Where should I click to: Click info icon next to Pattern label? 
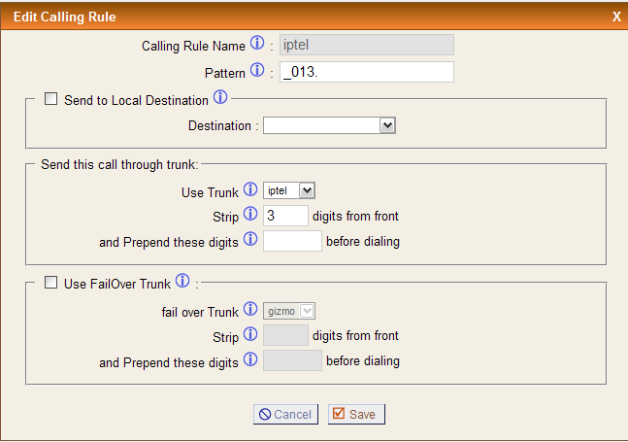tap(257, 70)
